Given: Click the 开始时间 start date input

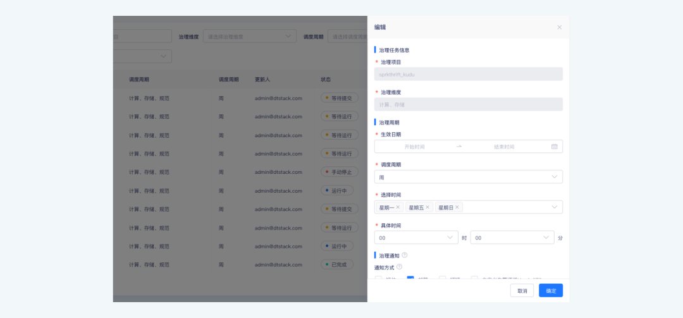Looking at the screenshot, I should coord(414,147).
